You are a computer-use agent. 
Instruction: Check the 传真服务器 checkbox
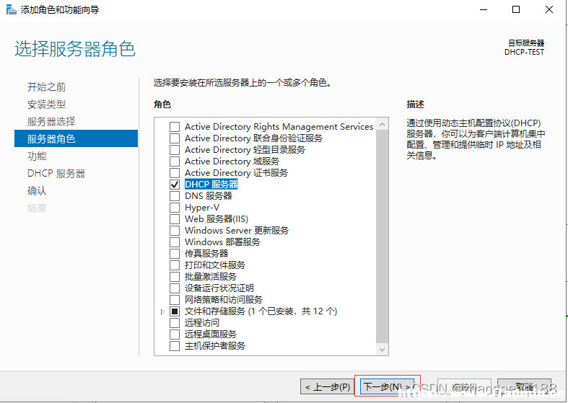pos(175,254)
